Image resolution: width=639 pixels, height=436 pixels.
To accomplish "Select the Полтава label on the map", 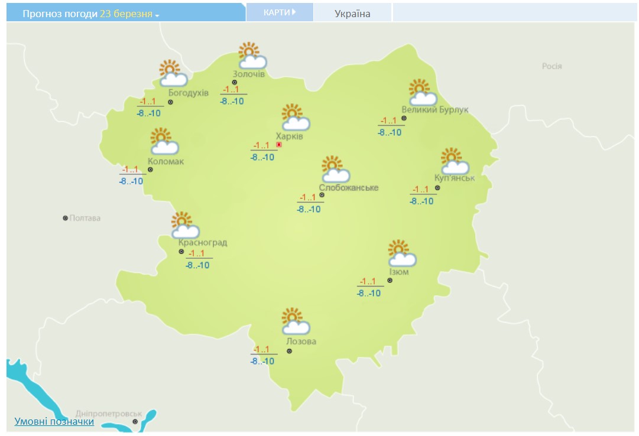I will click(x=85, y=219).
